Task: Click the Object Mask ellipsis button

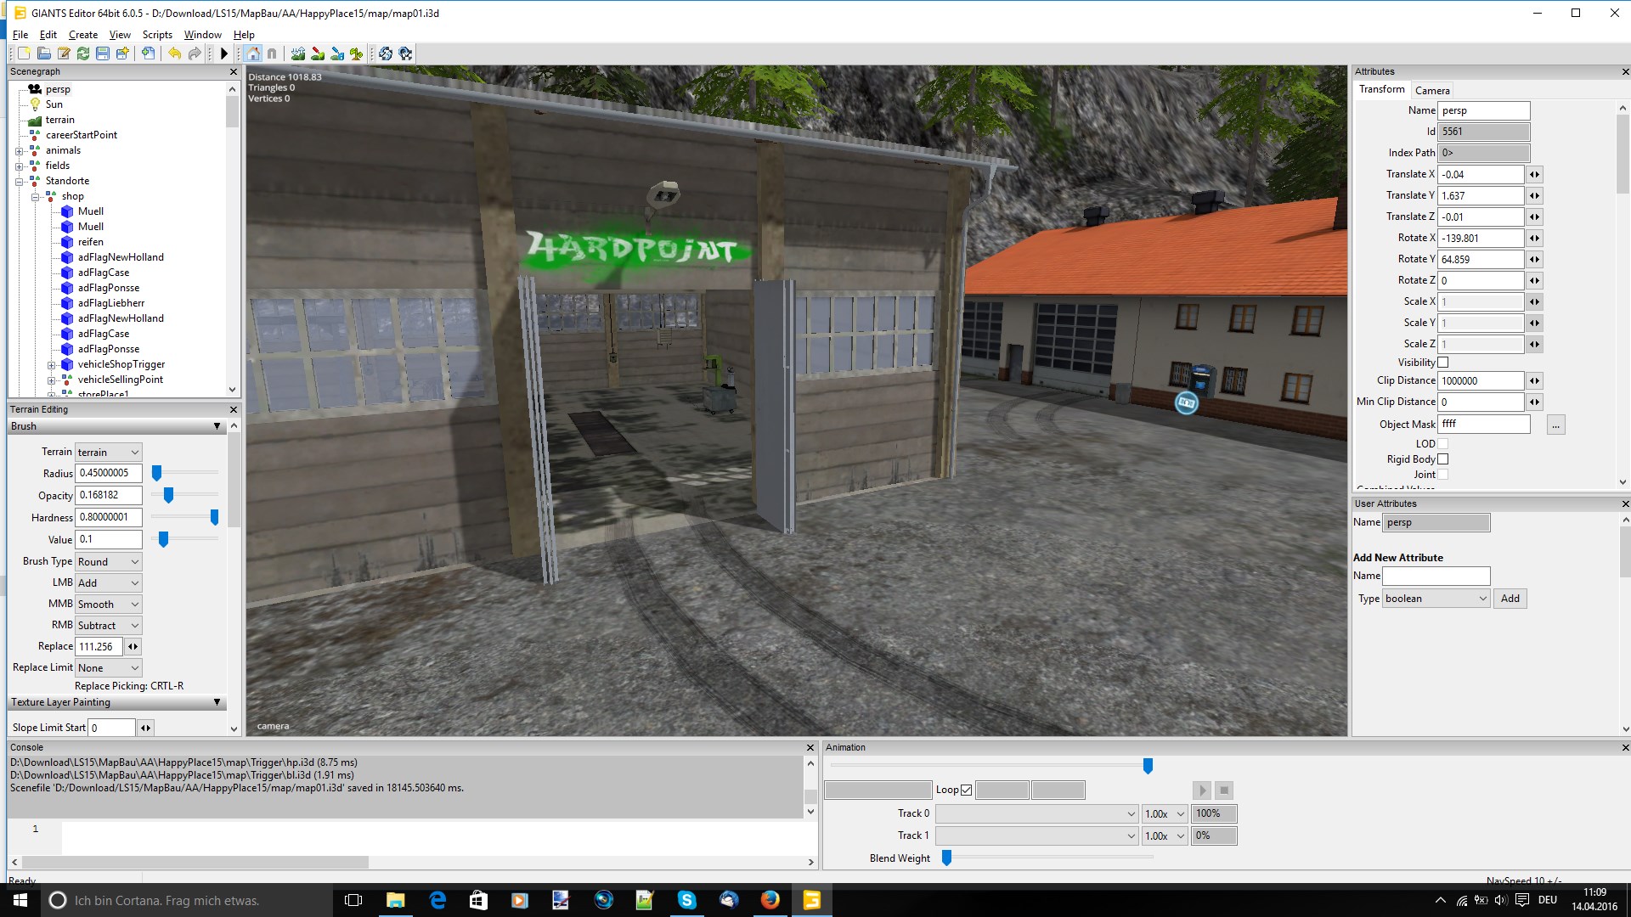Action: [1555, 425]
